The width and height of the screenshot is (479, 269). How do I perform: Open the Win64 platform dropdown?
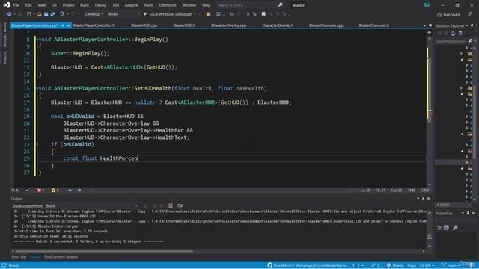click(123, 14)
